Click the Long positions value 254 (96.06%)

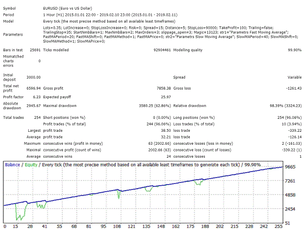tap(289, 117)
